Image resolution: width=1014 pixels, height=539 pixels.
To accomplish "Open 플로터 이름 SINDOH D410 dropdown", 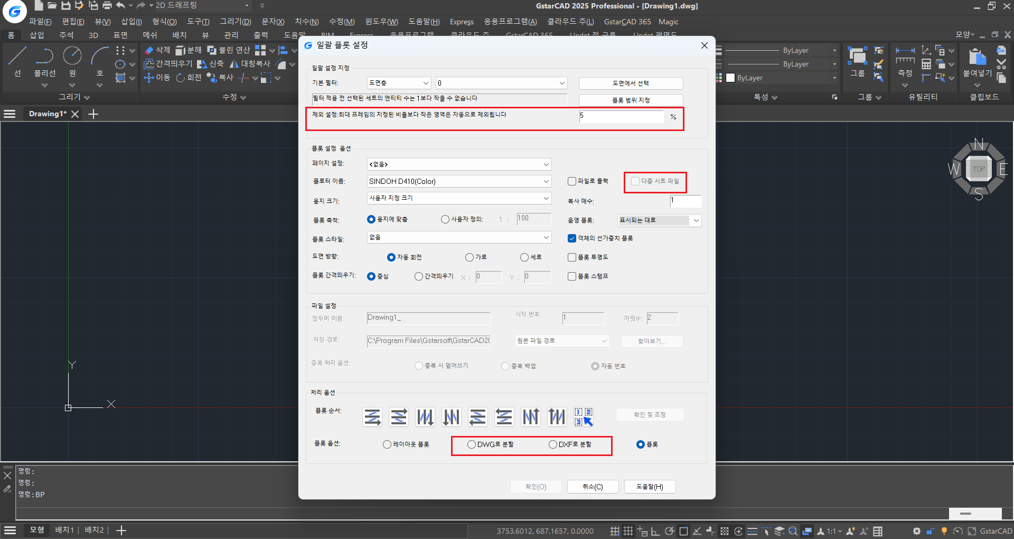I will coord(459,181).
